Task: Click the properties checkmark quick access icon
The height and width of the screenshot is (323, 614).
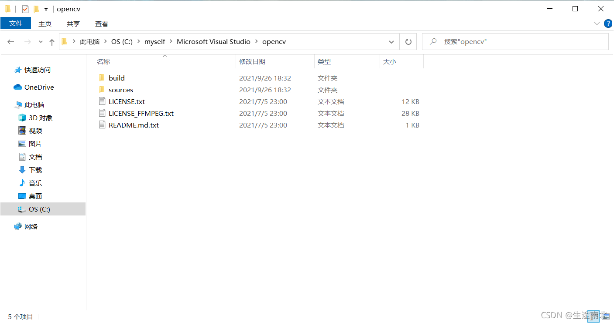Action: [x=25, y=9]
